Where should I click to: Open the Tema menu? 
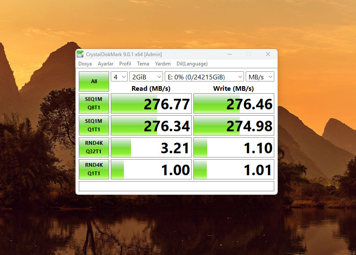143,64
